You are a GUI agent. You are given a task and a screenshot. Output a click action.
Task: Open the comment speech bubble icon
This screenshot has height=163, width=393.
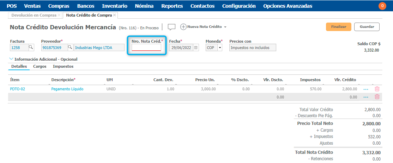point(171,27)
